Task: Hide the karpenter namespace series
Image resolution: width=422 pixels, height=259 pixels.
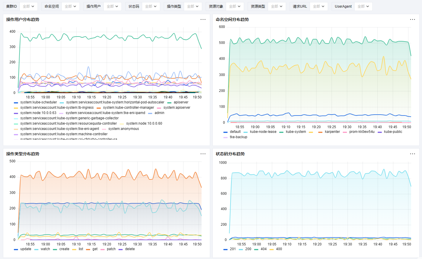Action: (x=332, y=132)
